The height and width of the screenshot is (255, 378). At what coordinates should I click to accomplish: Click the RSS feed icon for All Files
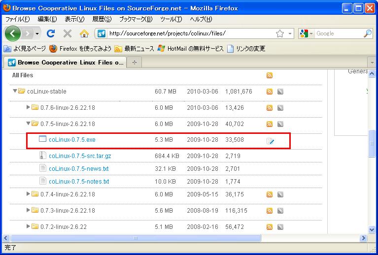[270, 75]
